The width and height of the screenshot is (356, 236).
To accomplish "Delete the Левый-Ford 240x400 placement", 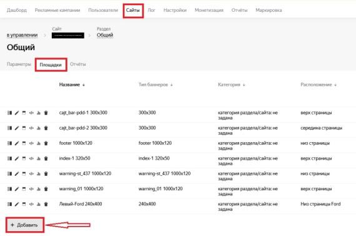I will click(x=46, y=204).
